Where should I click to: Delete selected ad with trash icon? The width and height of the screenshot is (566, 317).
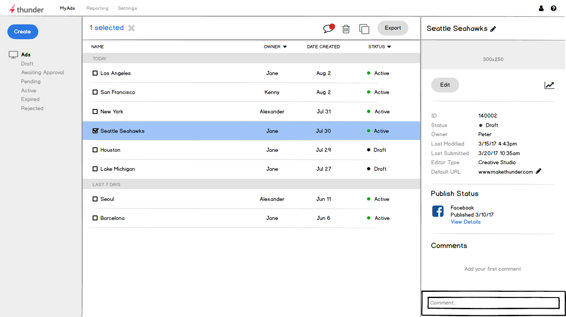[x=346, y=28]
